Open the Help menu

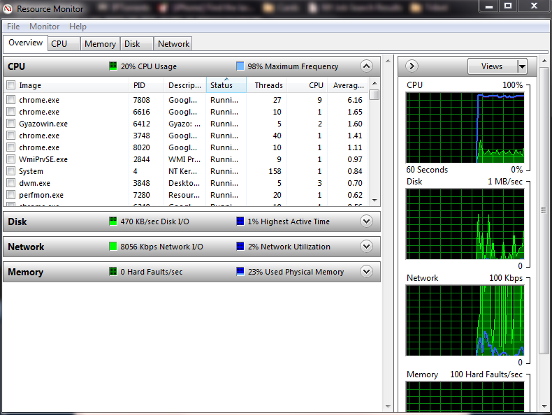pyautogui.click(x=78, y=27)
